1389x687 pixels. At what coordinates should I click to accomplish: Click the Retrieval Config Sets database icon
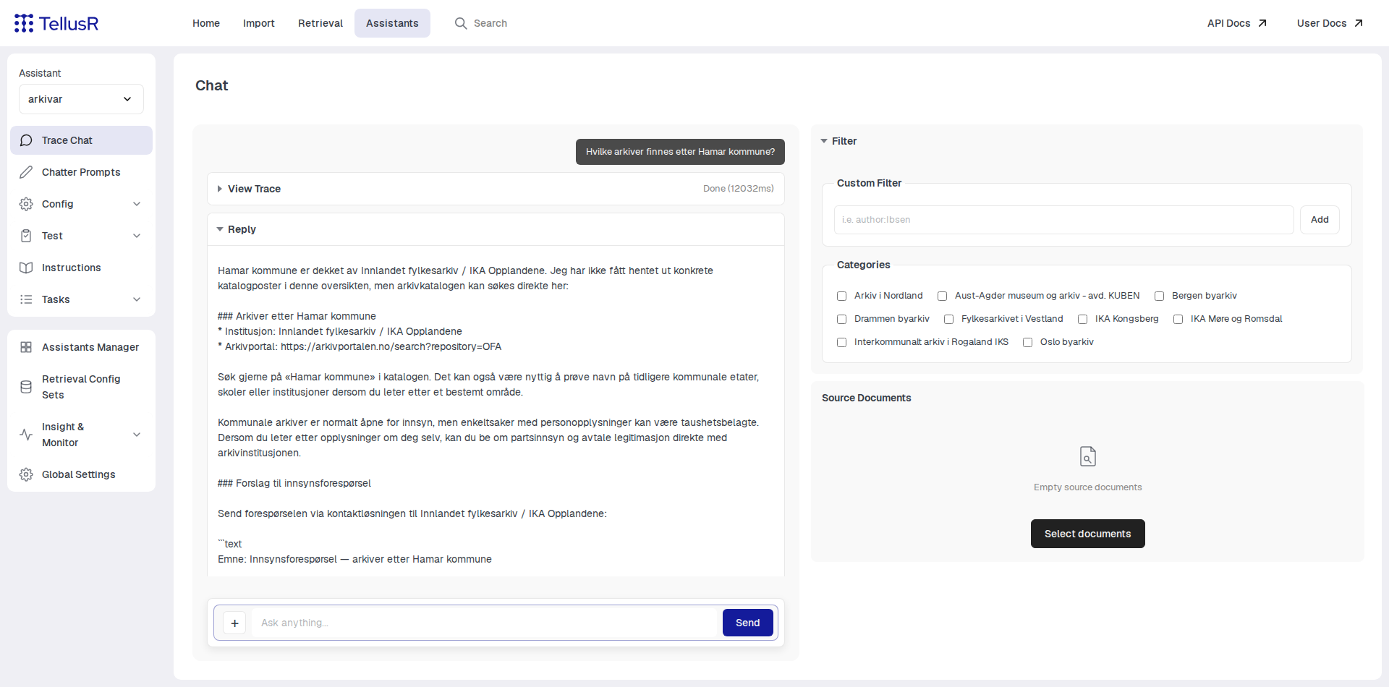coord(26,387)
